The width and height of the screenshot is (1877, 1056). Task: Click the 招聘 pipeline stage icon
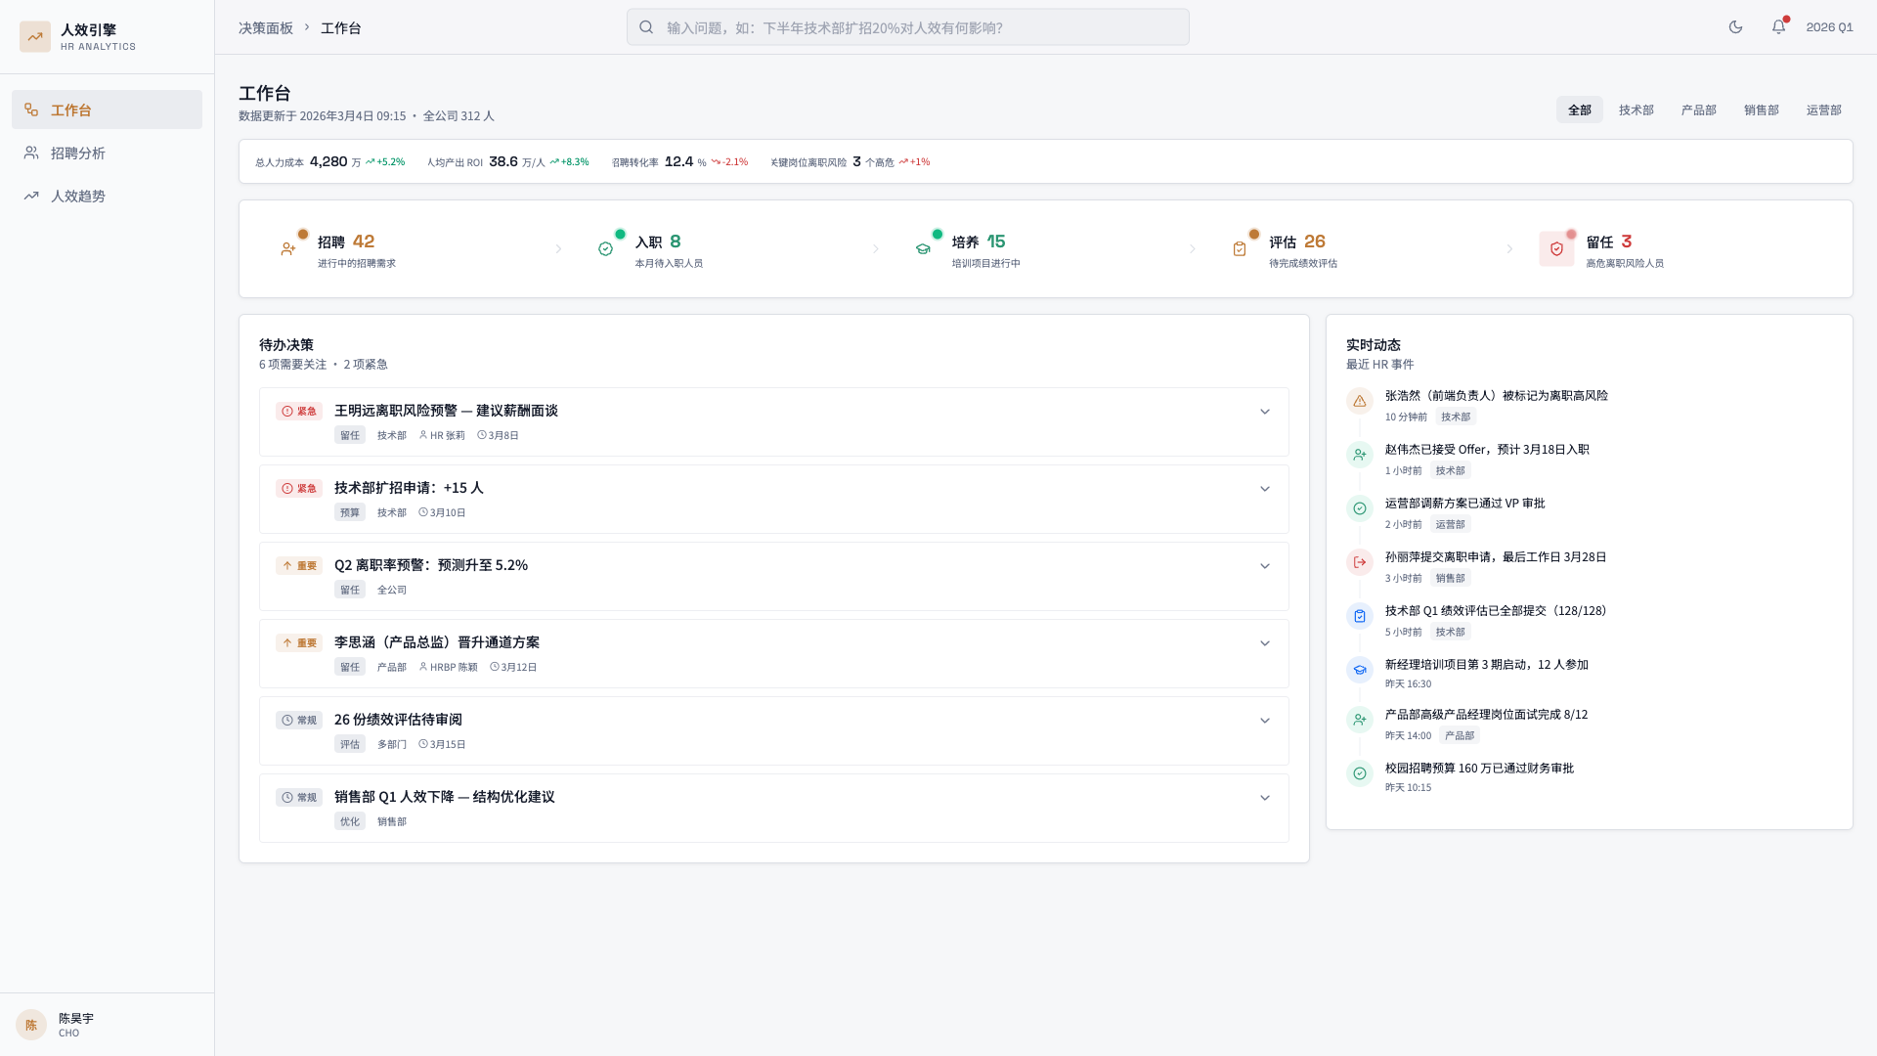288,249
